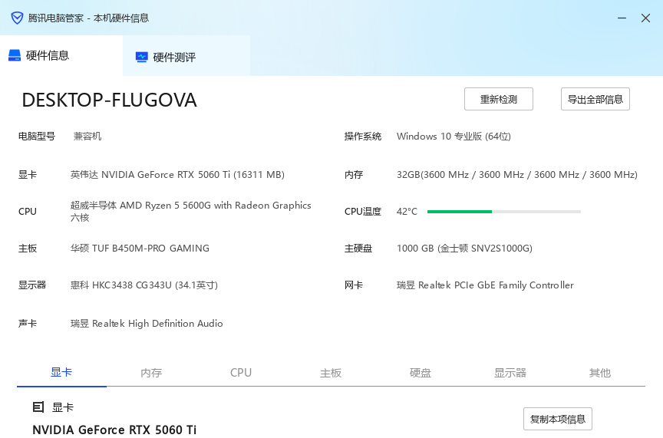
Task: Open the CPU detail tab
Action: (241, 373)
